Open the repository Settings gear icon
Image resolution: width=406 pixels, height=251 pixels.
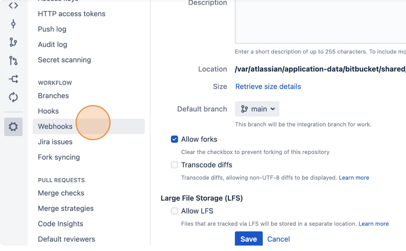coord(13,126)
